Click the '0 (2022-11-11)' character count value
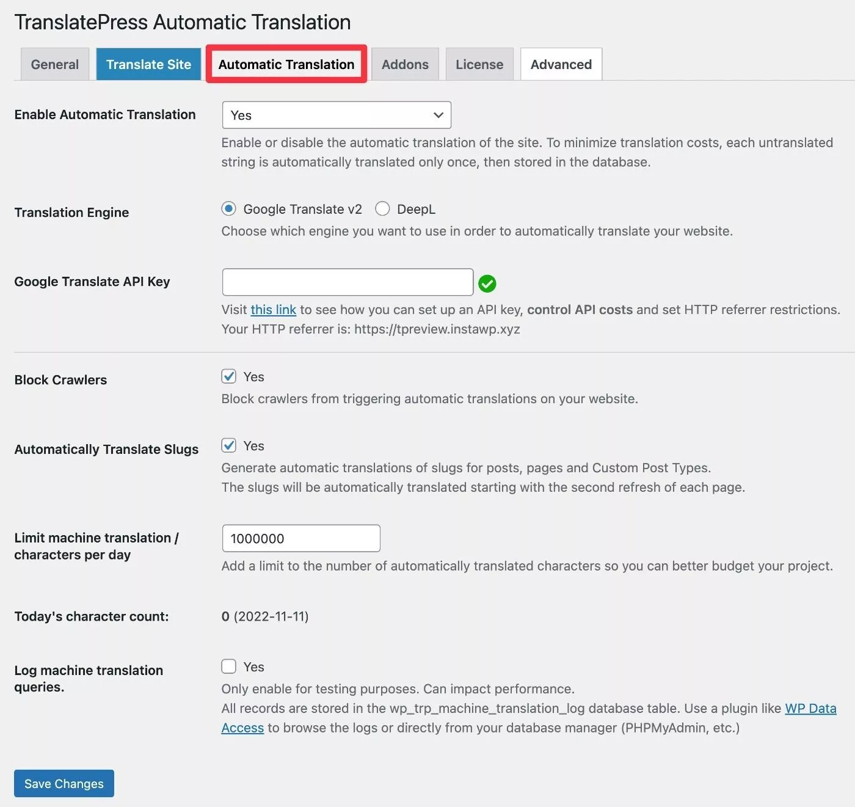Image resolution: width=855 pixels, height=807 pixels. pos(265,616)
